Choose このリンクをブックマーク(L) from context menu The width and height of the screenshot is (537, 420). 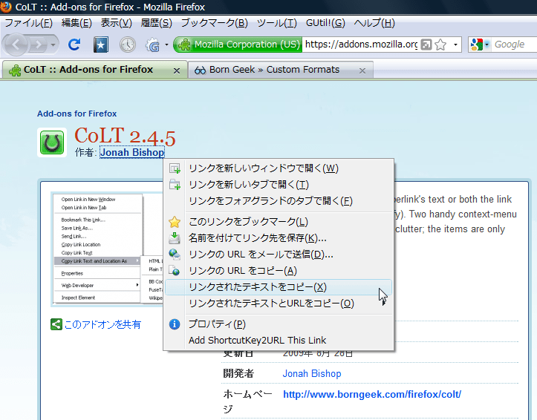click(x=279, y=222)
